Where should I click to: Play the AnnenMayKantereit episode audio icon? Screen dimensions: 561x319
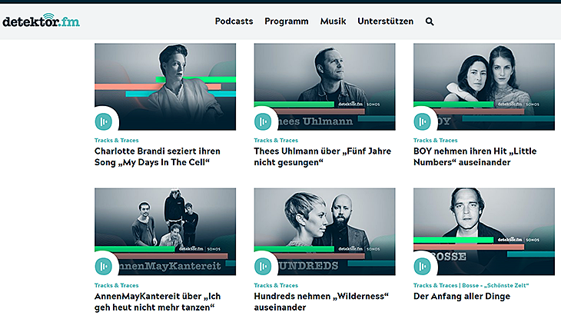click(104, 267)
